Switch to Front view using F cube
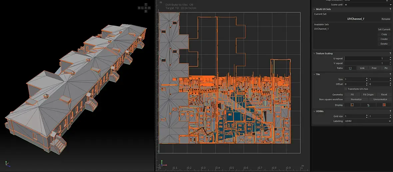Screen dimensions: 393x172 click(146, 8)
